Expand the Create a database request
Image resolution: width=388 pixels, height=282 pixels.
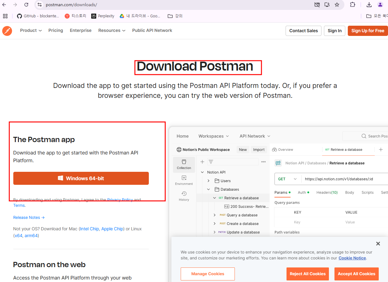[214, 223]
